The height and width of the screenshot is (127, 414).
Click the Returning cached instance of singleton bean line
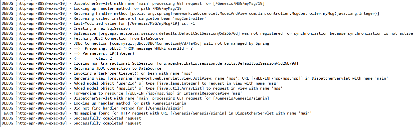pyautogui.click(x=140, y=18)
